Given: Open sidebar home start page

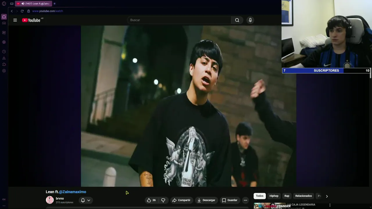Looking at the screenshot, I should (x=4, y=17).
